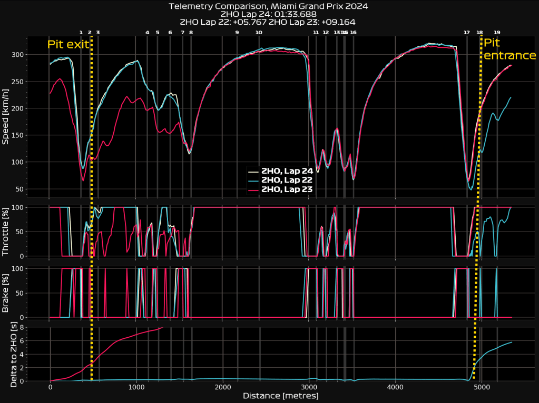Image resolution: width=539 pixels, height=403 pixels.
Task: Click corner marker number 19
Action: pos(497,33)
